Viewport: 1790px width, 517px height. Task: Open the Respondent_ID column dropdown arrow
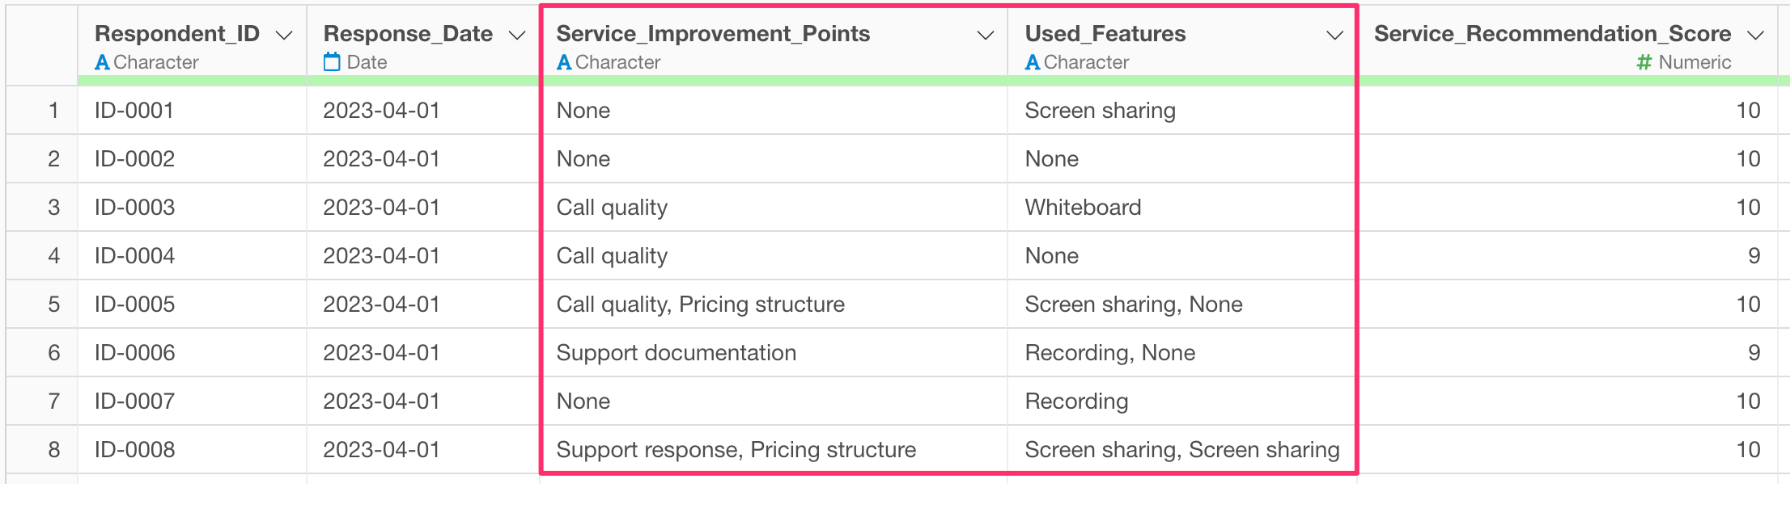tap(284, 36)
